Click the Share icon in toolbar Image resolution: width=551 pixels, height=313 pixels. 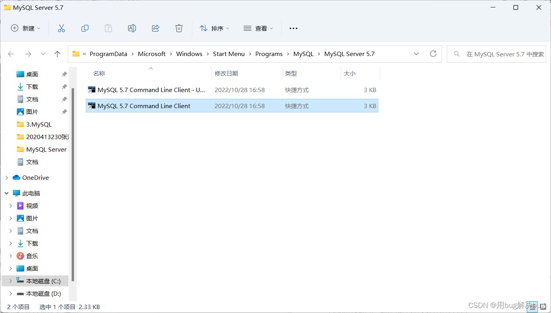(x=155, y=28)
